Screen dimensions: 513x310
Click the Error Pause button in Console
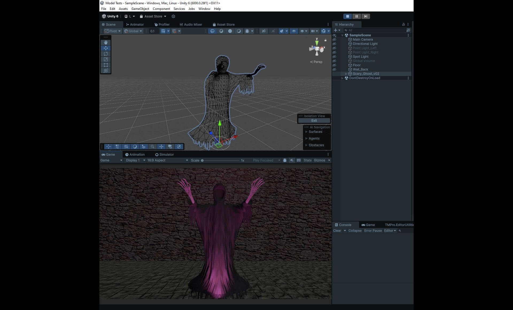tap(373, 231)
